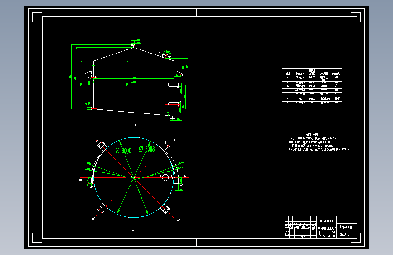Viewport: 393px width, 255px height.
Task: Select the Ø 6008 diameter dimension text
Action: [x=147, y=149]
